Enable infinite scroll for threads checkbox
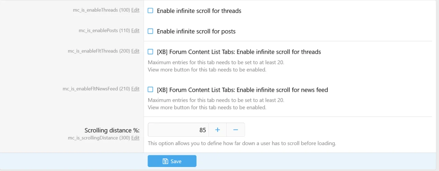439x171 pixels. pyautogui.click(x=150, y=11)
